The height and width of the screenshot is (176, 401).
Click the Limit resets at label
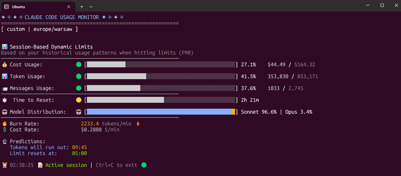33,153
